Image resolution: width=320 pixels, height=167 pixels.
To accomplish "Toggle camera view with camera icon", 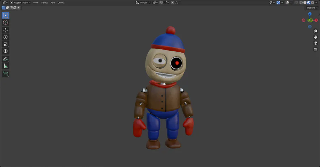I will tap(315, 43).
